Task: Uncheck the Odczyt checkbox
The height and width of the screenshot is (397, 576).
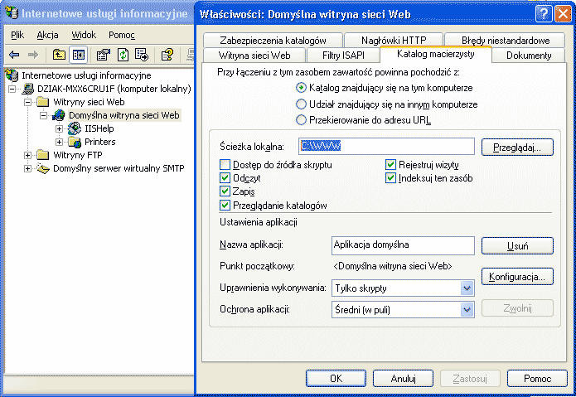Action: (x=225, y=178)
